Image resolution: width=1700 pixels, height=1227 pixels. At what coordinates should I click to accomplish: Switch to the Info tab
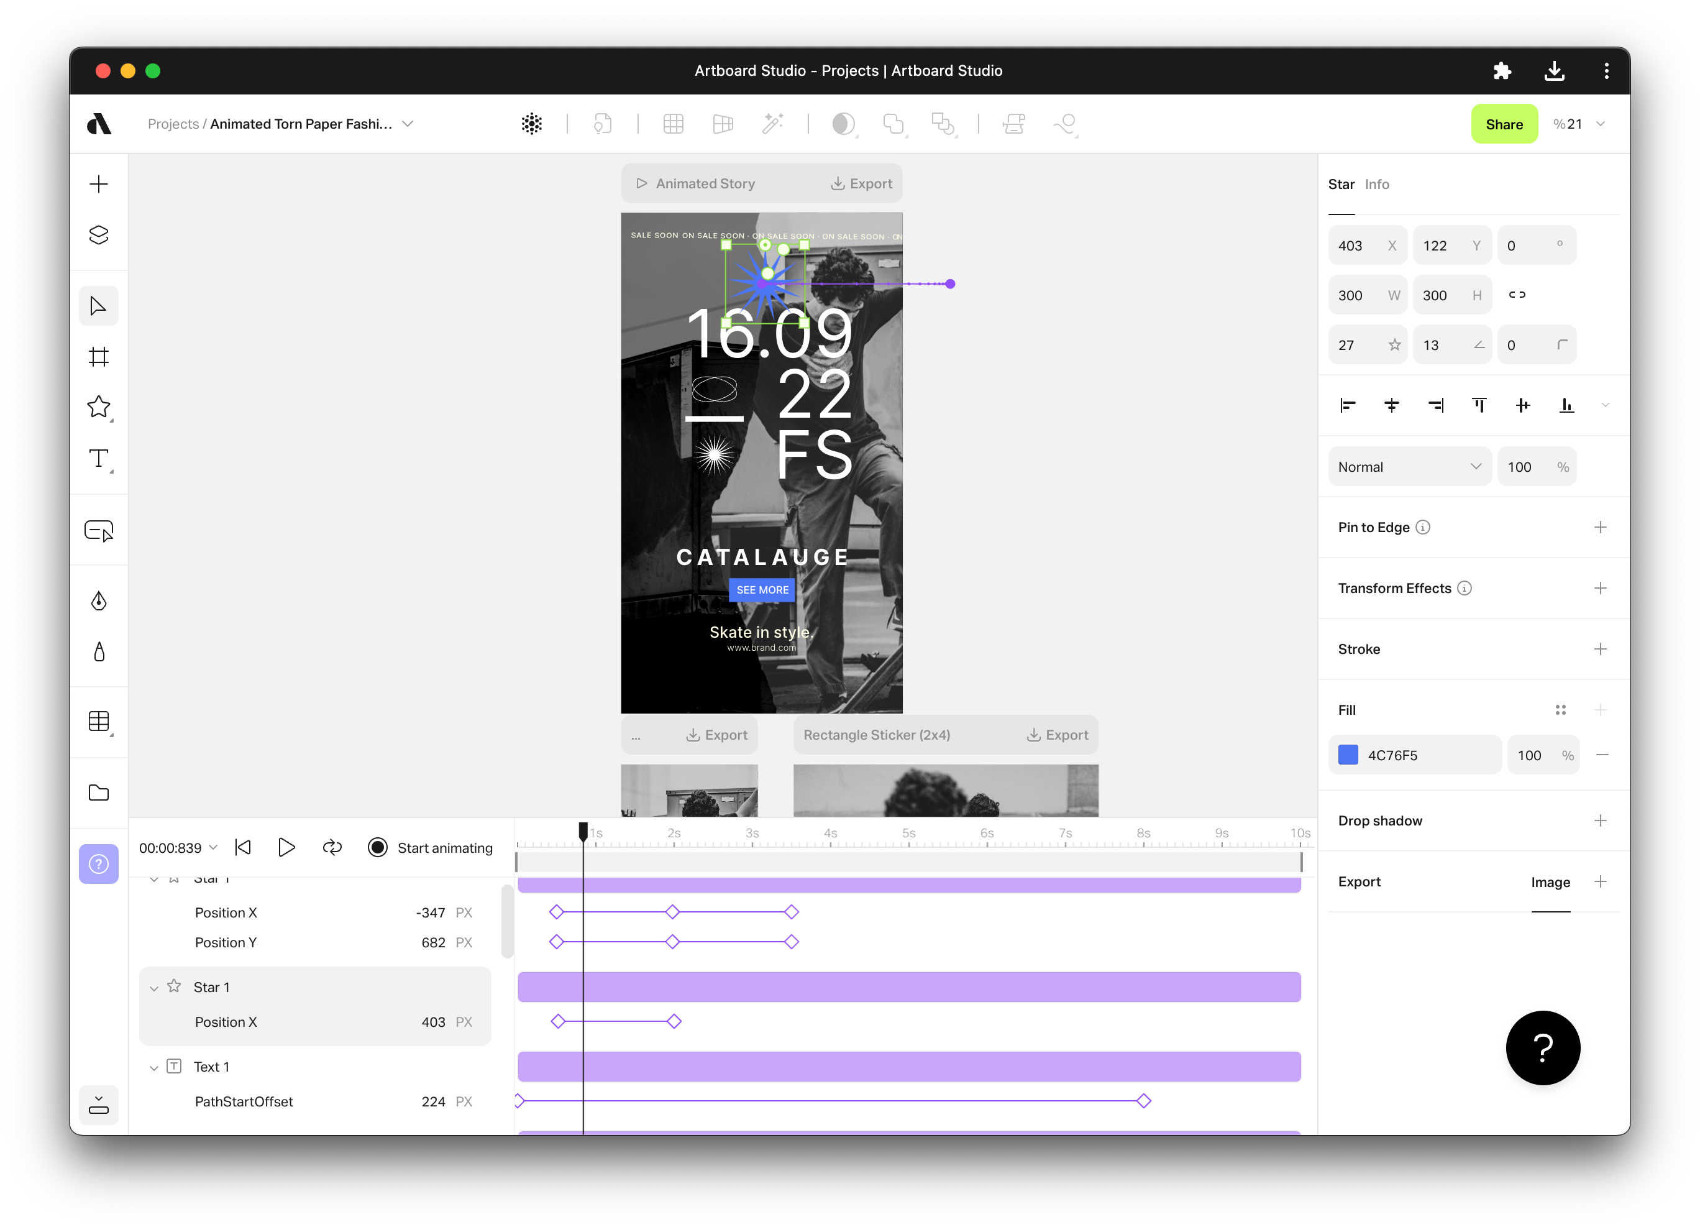(x=1376, y=185)
